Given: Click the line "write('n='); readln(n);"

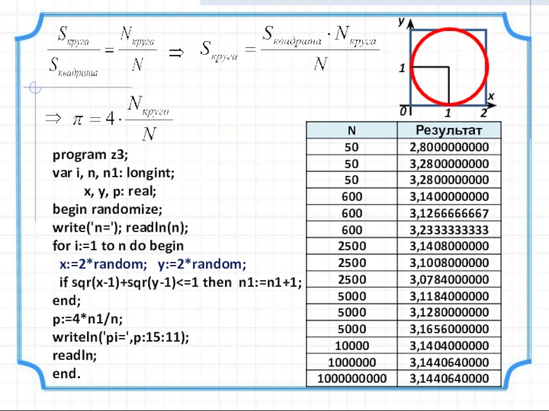Looking at the screenshot, I should (x=120, y=227).
